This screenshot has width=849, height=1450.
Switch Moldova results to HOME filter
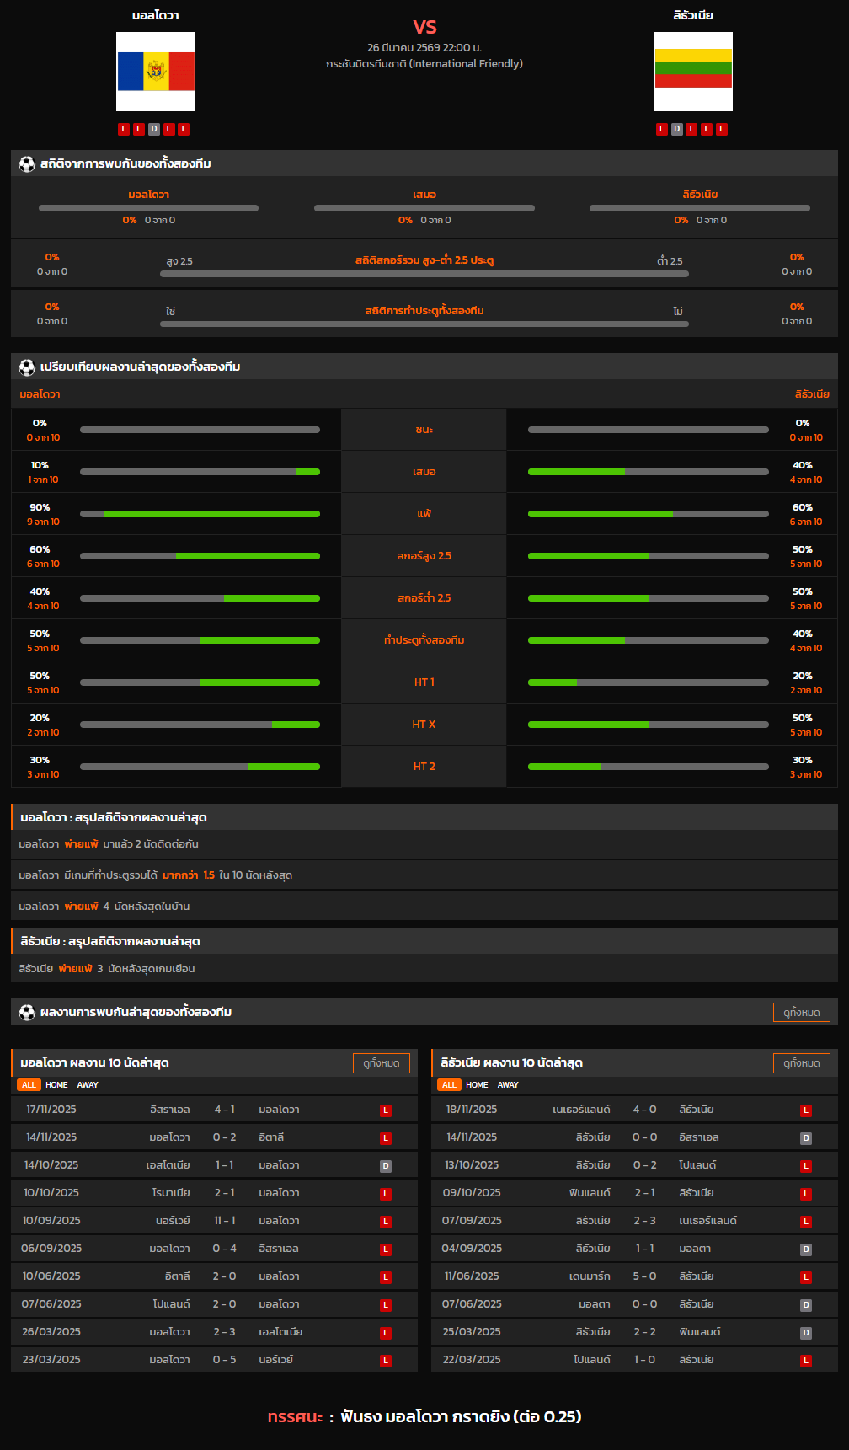(56, 1085)
